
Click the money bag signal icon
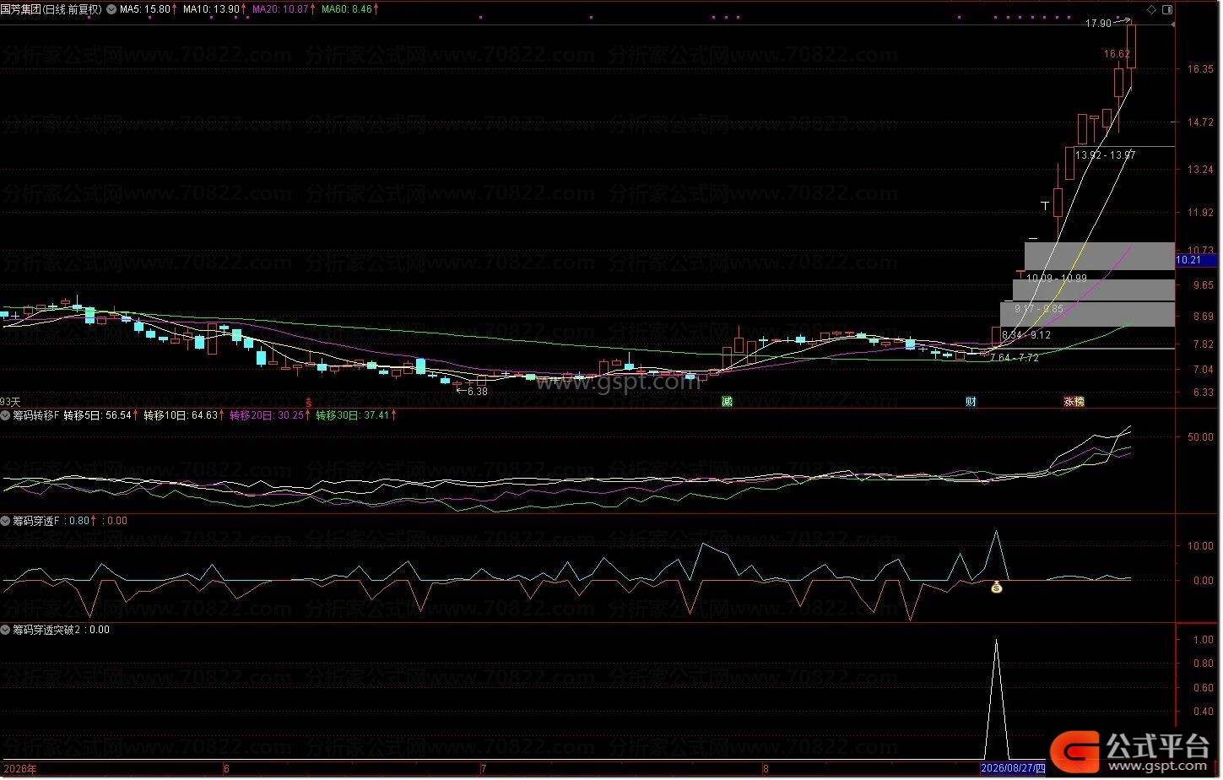996,587
